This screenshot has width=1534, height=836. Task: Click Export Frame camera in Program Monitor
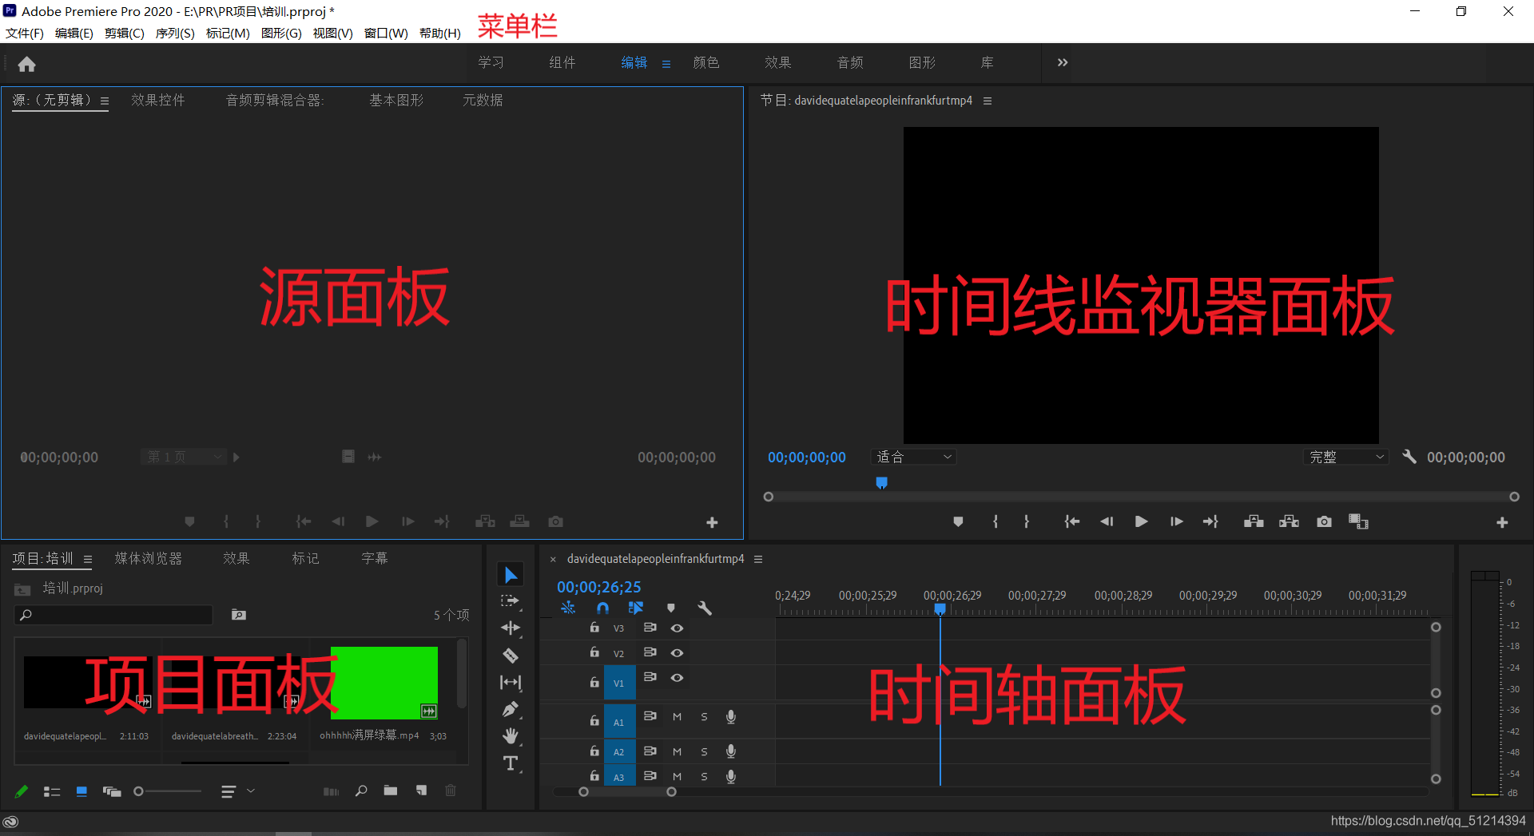[x=1324, y=521]
